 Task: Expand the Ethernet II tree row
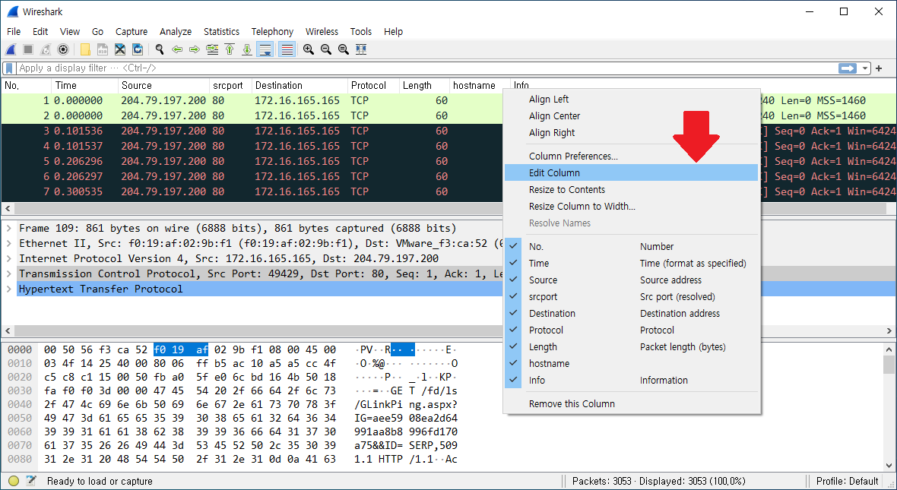tap(9, 243)
